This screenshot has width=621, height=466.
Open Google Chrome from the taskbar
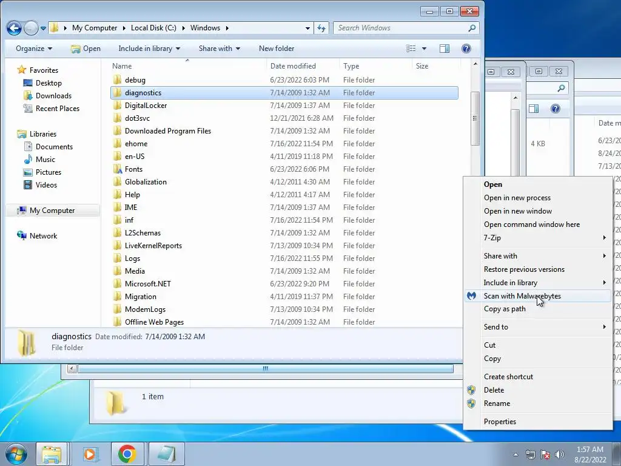click(x=127, y=454)
